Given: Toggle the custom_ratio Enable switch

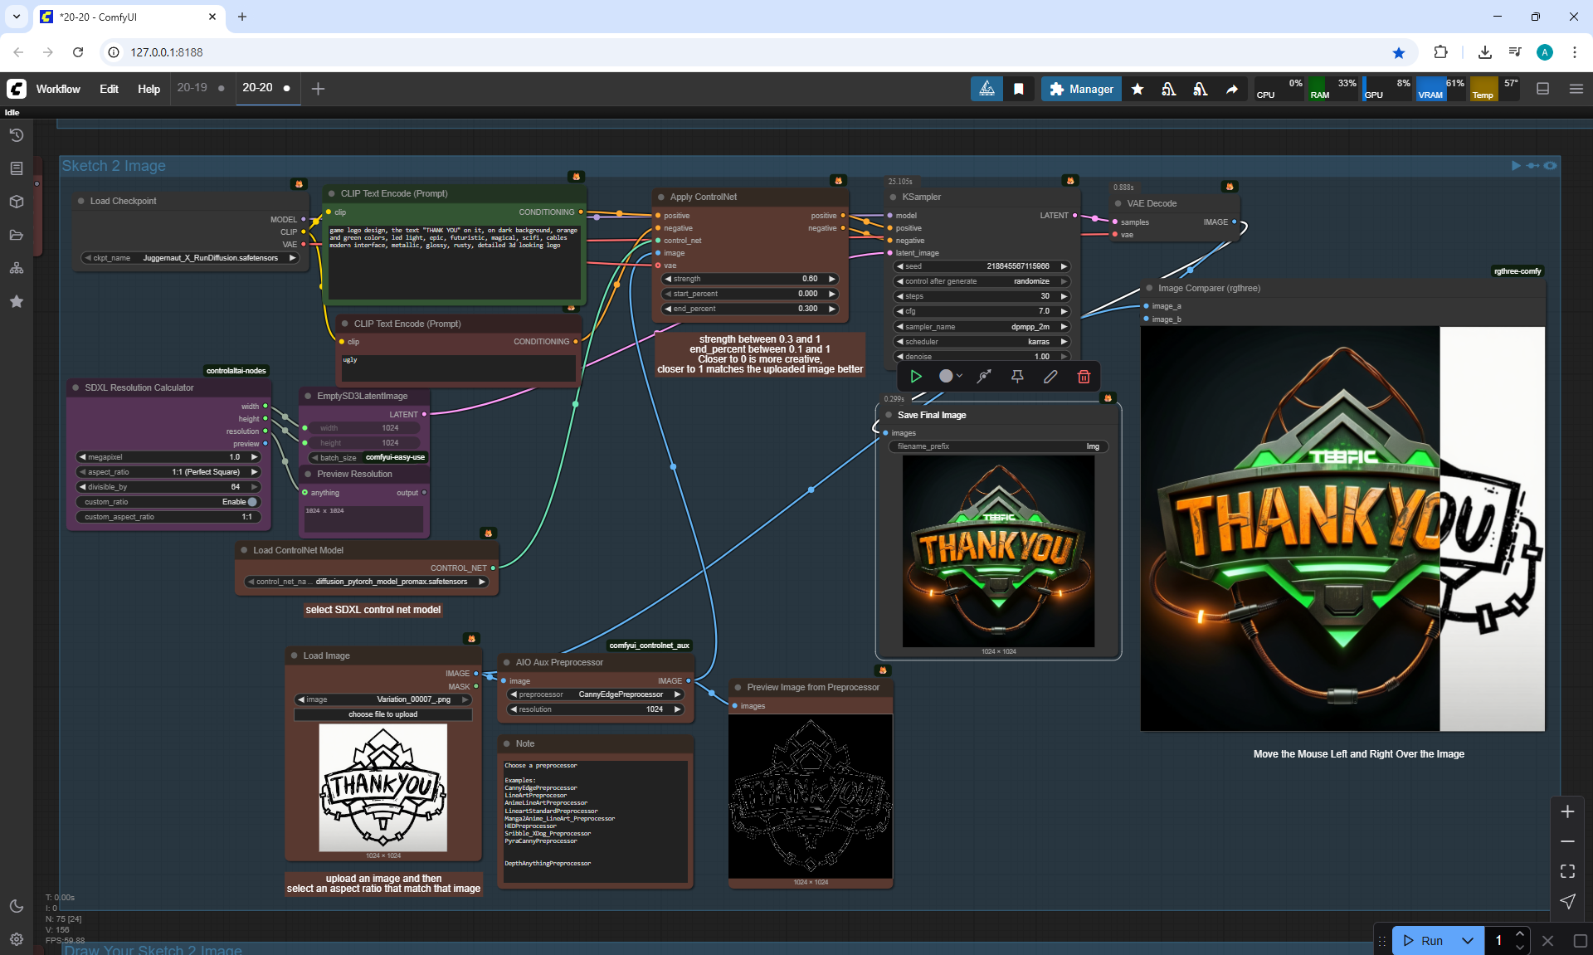Looking at the screenshot, I should (x=252, y=502).
